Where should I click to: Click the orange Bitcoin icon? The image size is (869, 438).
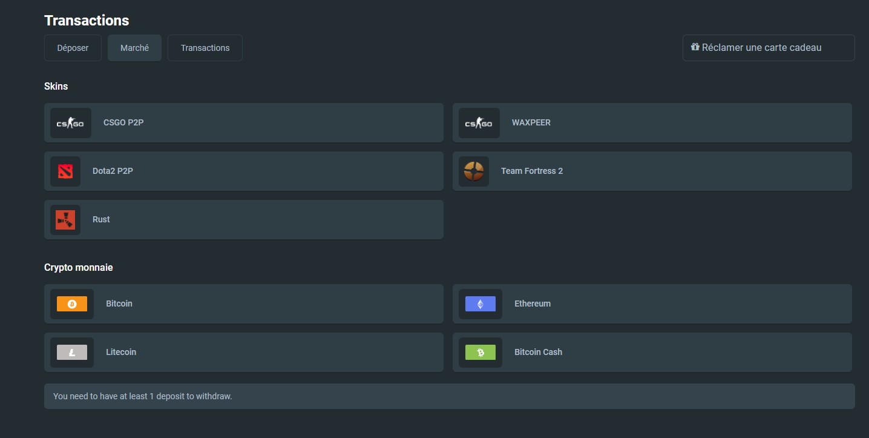(72, 304)
